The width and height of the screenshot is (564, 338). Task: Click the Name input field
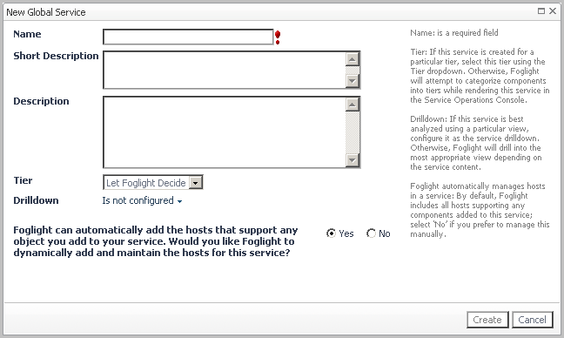[188, 37]
